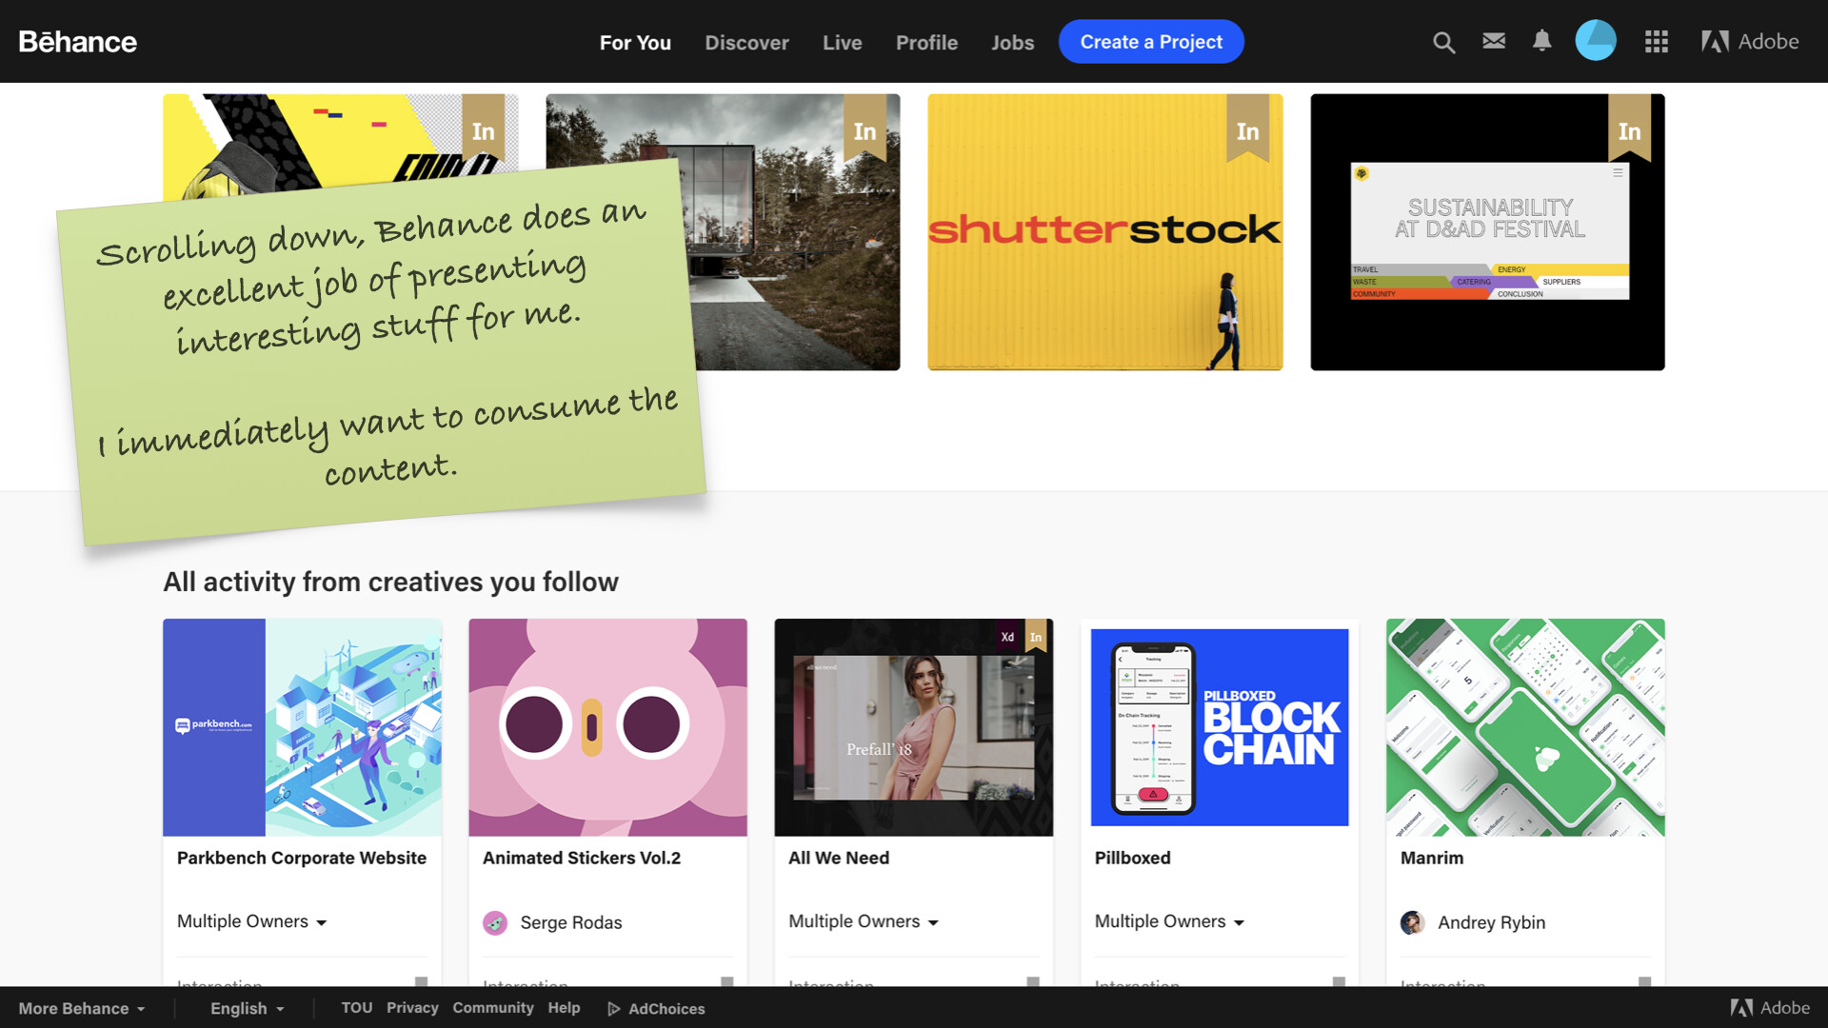The image size is (1828, 1028).
Task: Click the Behance logo
Action: pyautogui.click(x=78, y=42)
